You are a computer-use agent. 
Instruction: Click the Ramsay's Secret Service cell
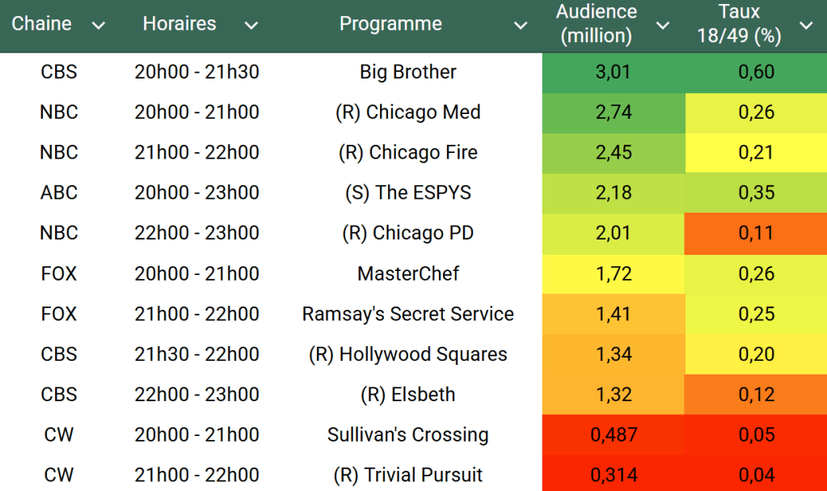(407, 314)
